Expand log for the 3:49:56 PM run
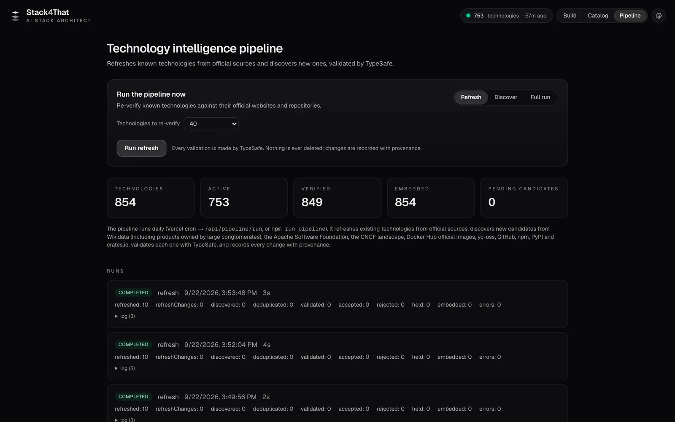This screenshot has width=675, height=422. 125,420
